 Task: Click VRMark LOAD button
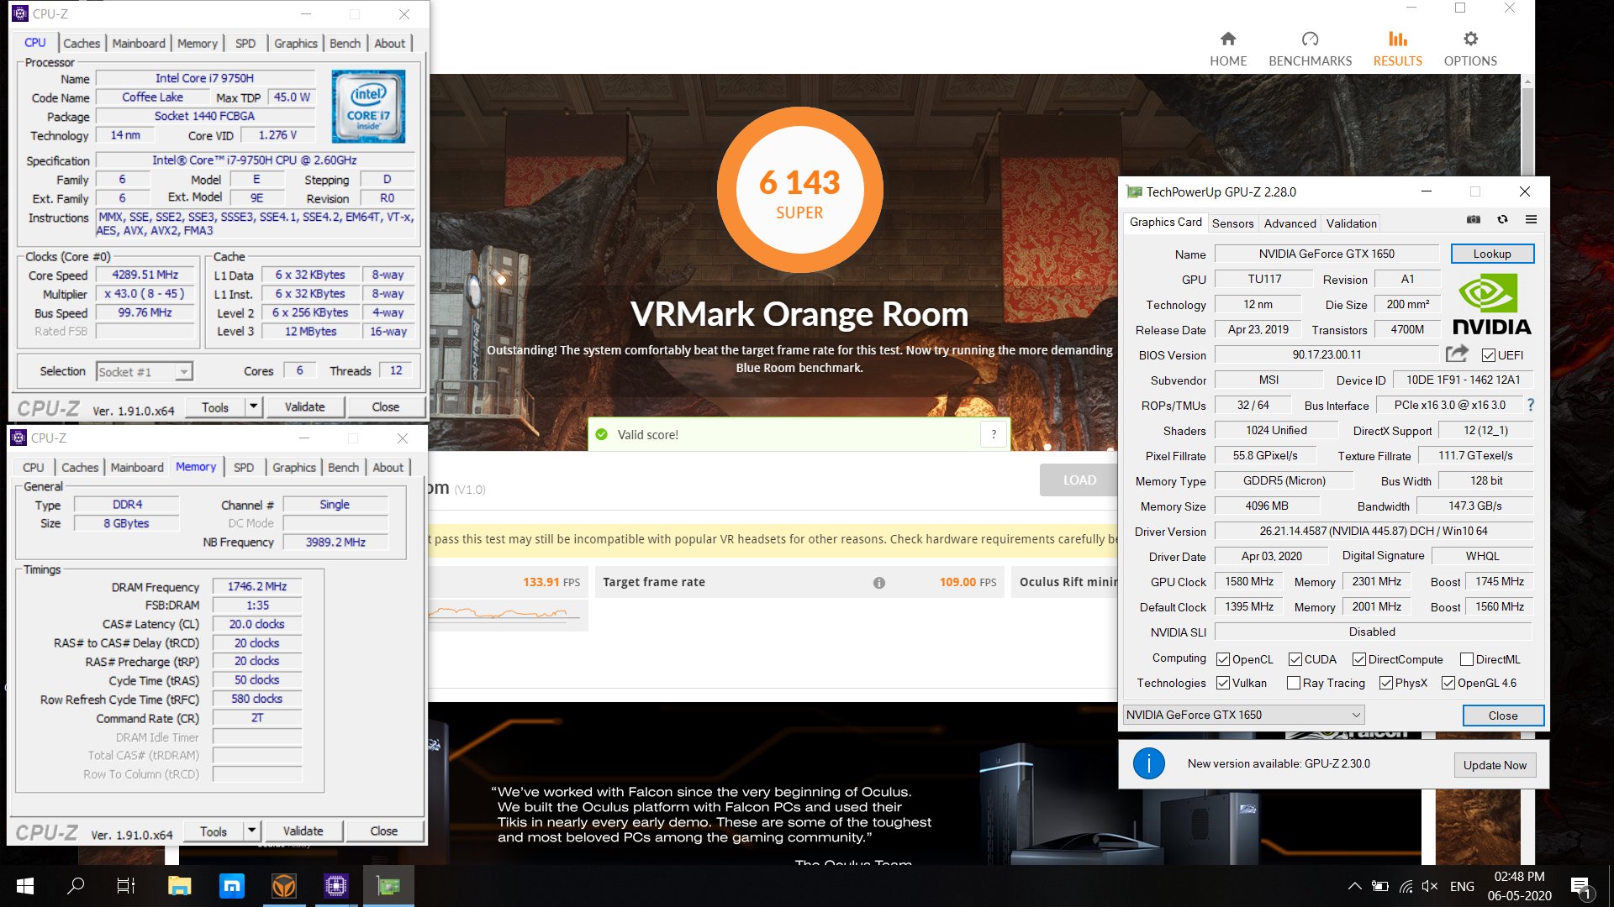[1079, 480]
